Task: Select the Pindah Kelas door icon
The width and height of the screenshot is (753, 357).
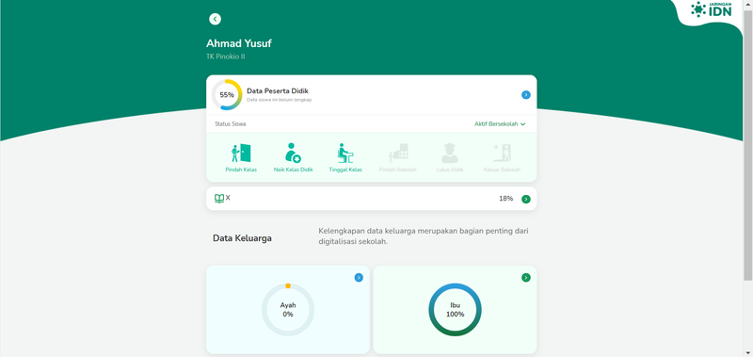Action: pos(241,153)
